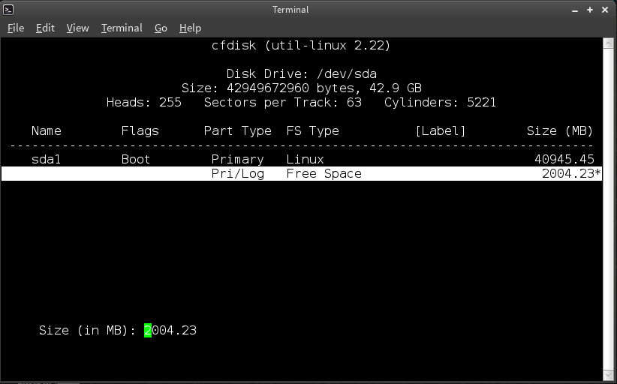Minimize the Terminal window

575,10
